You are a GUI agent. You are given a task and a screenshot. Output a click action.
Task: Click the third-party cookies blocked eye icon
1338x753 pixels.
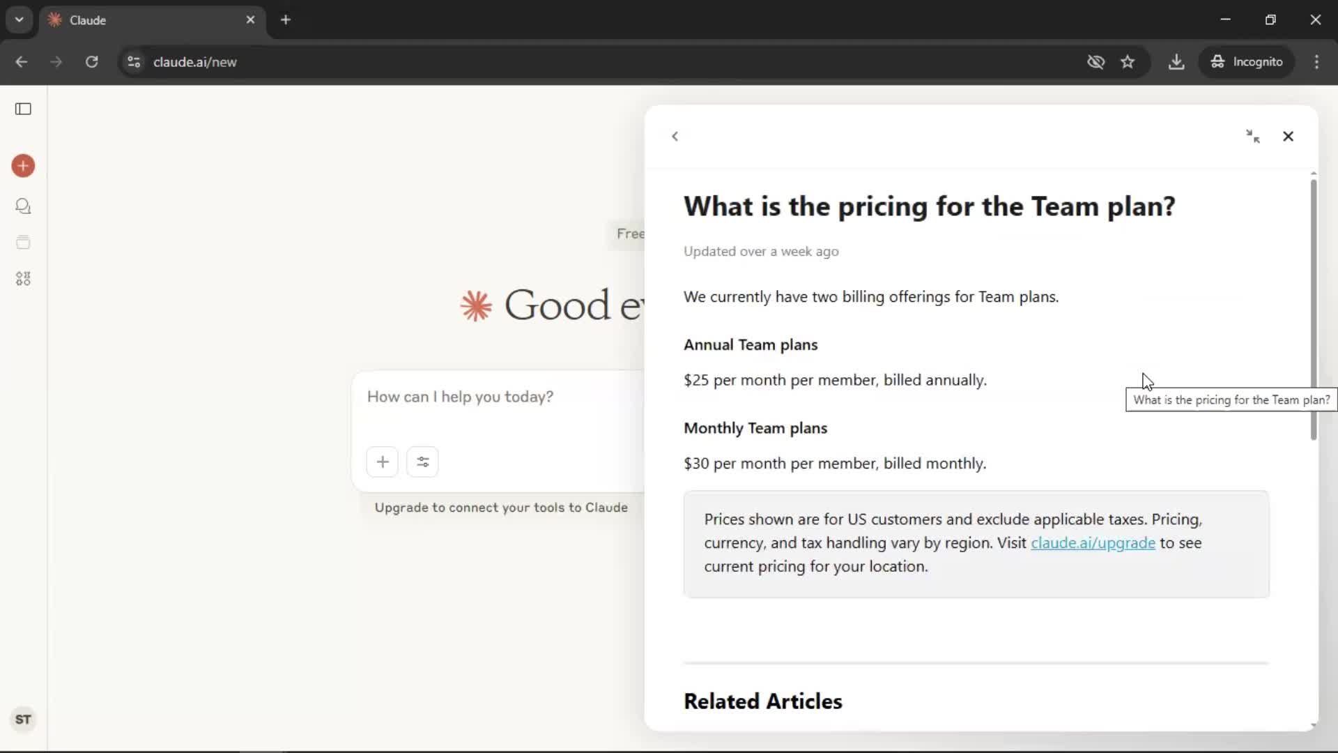1095,61
